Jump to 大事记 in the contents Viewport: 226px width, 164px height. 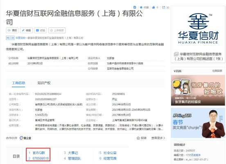[x=73, y=153]
